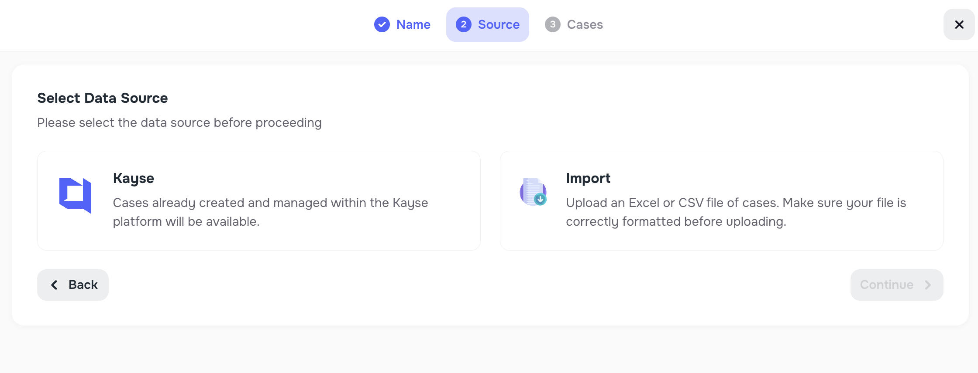978x373 pixels.
Task: Click the X close icon in the corner
Action: [959, 24]
